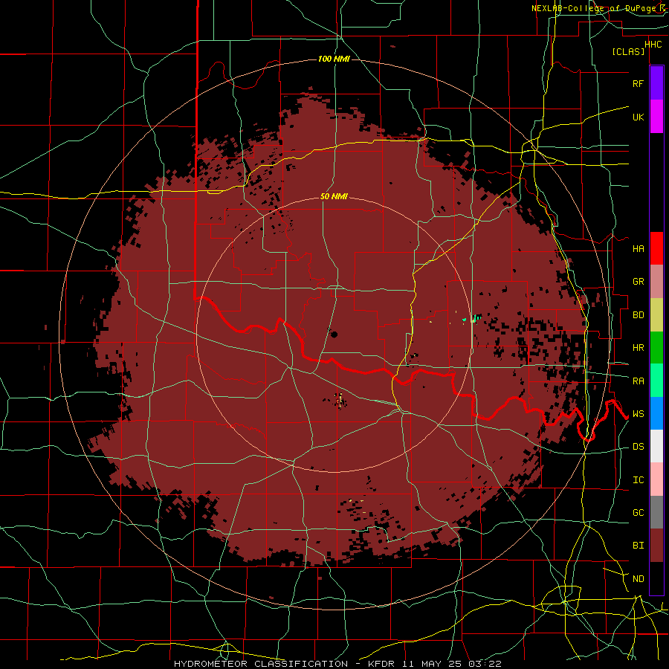Click the ND legend label
This screenshot has width=669, height=669.
click(x=638, y=579)
